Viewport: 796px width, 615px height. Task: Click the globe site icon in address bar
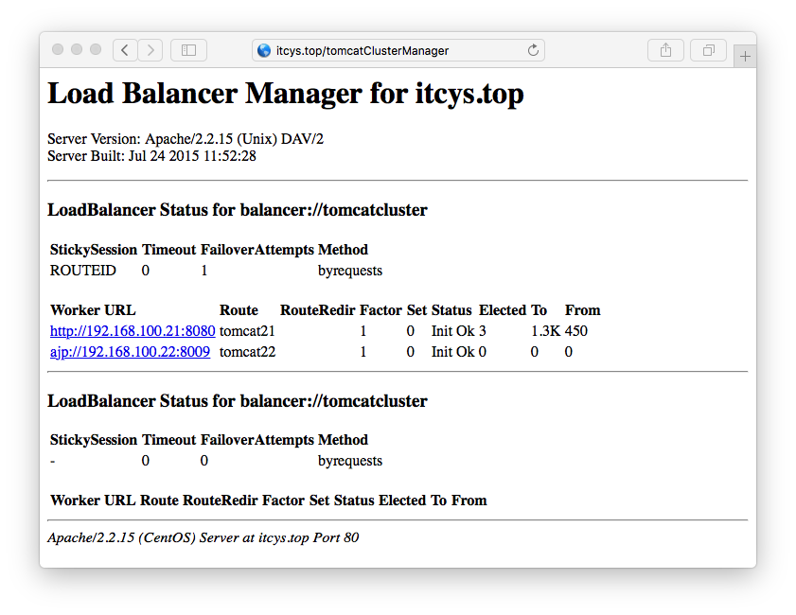point(264,51)
